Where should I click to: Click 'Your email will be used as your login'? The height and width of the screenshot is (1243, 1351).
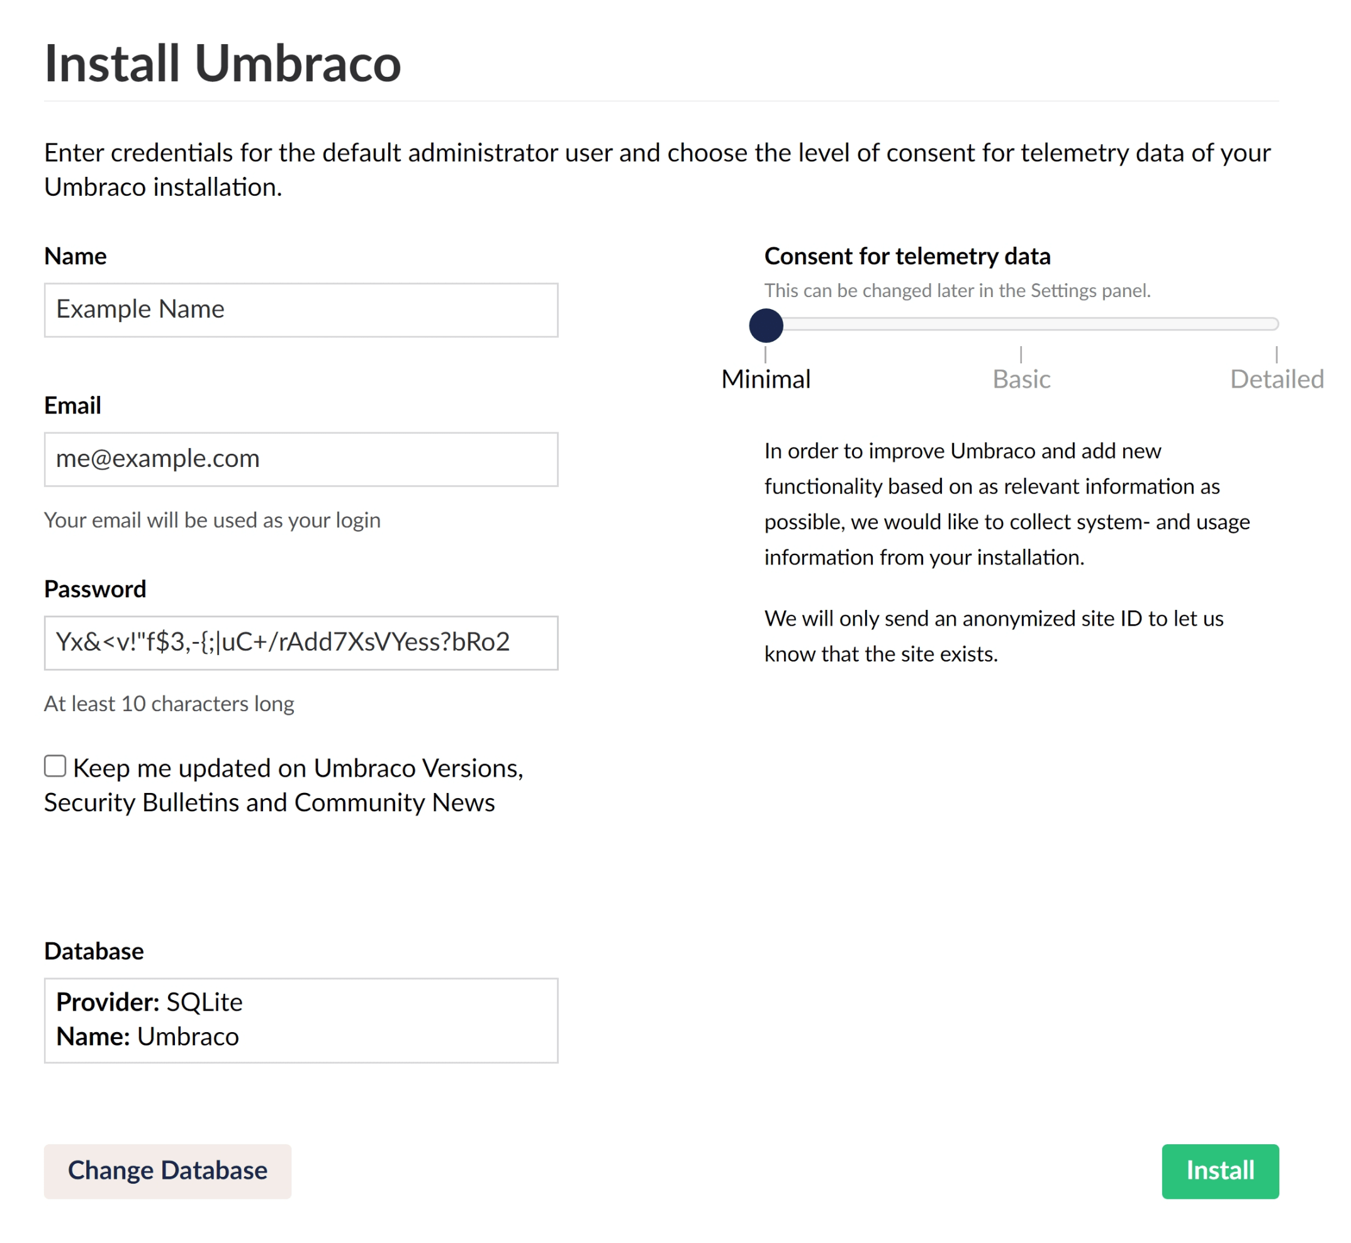pyautogui.click(x=213, y=520)
